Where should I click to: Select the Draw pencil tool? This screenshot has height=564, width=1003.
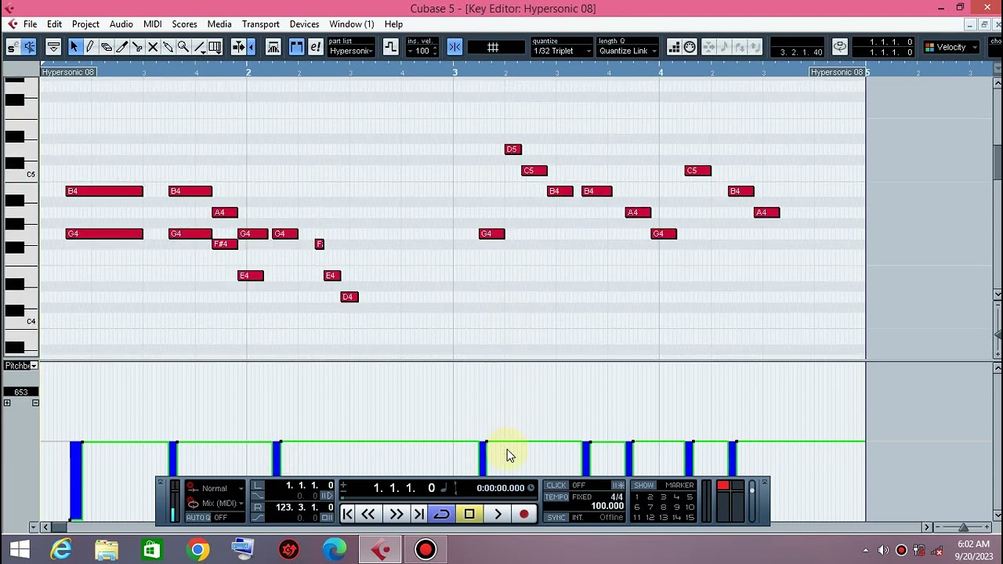(90, 47)
